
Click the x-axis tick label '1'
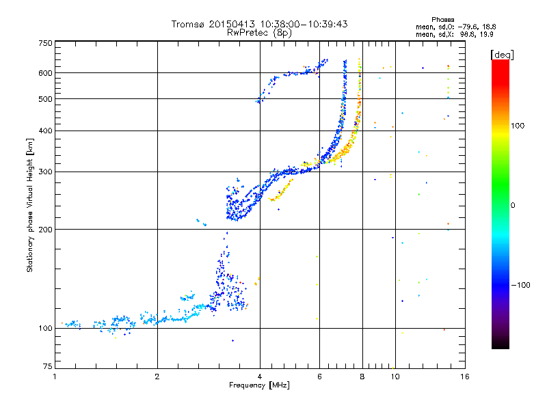coord(55,377)
